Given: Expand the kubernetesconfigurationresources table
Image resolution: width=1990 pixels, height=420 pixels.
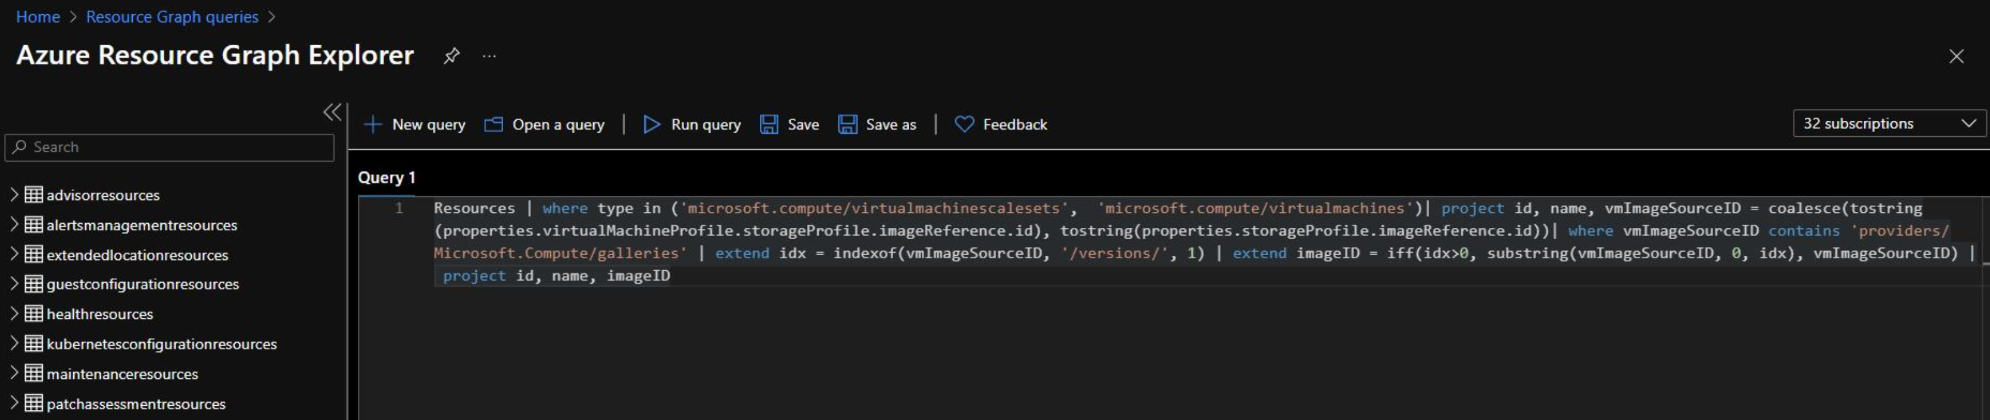Looking at the screenshot, I should 14,344.
